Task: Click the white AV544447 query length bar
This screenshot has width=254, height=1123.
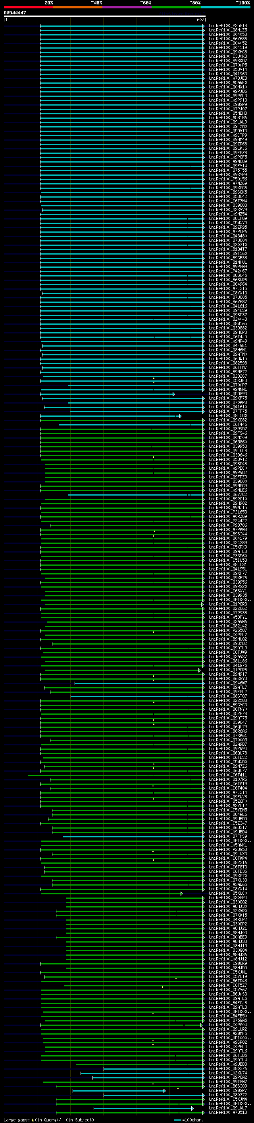Action: coord(105,16)
